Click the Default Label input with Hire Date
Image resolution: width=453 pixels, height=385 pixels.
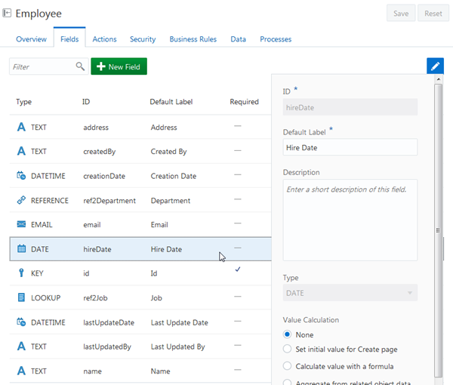click(350, 147)
